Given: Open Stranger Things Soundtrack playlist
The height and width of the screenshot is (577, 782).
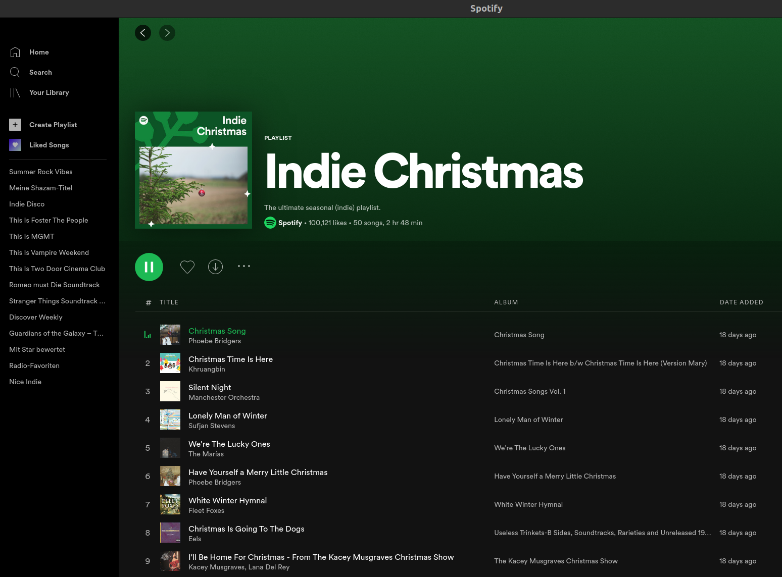Looking at the screenshot, I should pos(57,301).
